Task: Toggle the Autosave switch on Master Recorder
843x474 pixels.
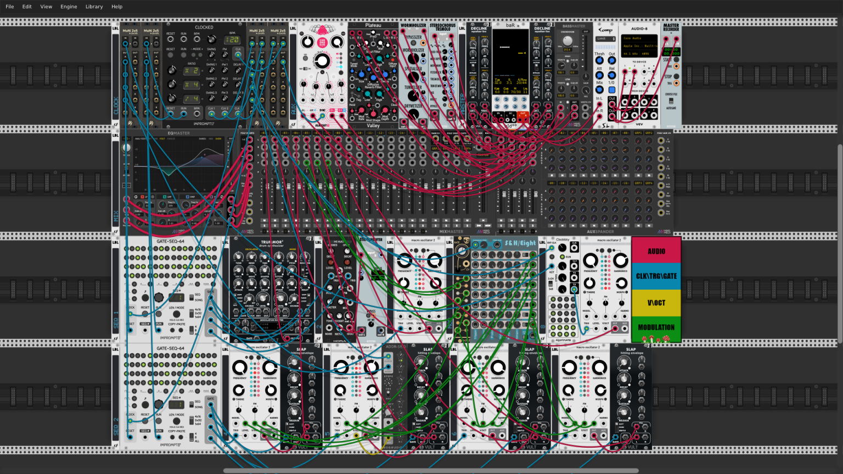Action: [x=671, y=101]
